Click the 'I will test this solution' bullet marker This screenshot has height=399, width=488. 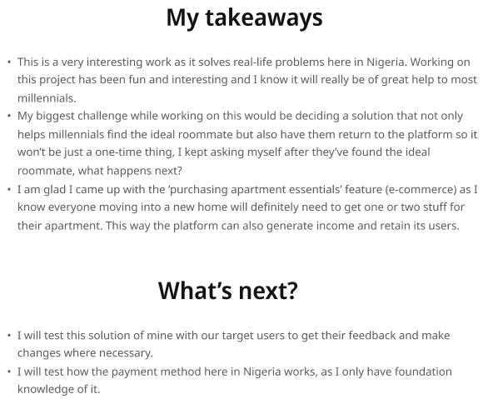(x=9, y=336)
